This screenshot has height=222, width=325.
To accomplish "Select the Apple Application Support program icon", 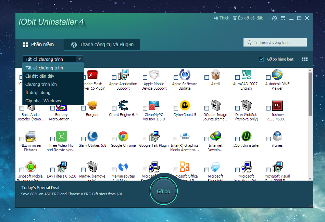I will [123, 75].
